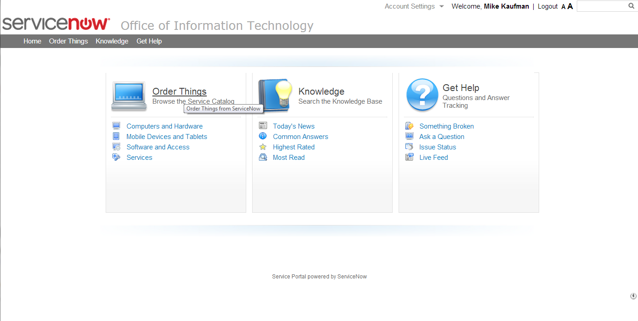The width and height of the screenshot is (638, 321).
Task: Click the Highest Rated star icon
Action: pos(263,147)
